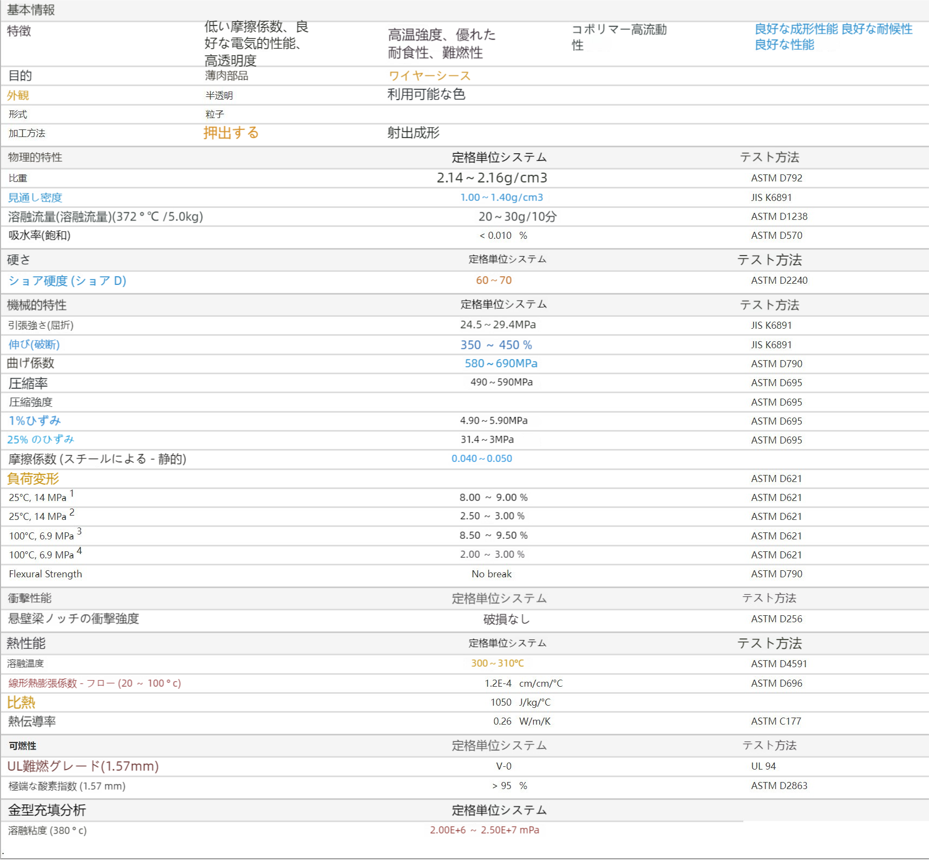This screenshot has width=929, height=860.
Task: Click the 押出する processing method link
Action: click(x=231, y=133)
